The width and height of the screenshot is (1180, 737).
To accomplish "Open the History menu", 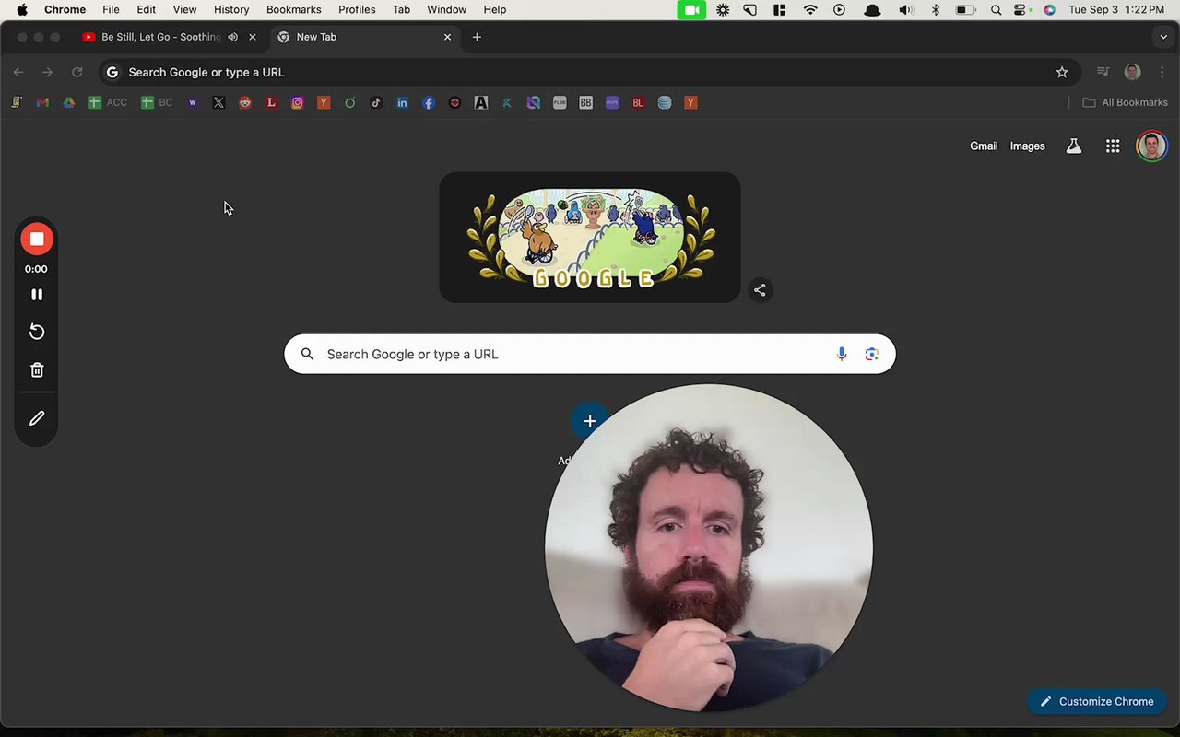I will (231, 9).
